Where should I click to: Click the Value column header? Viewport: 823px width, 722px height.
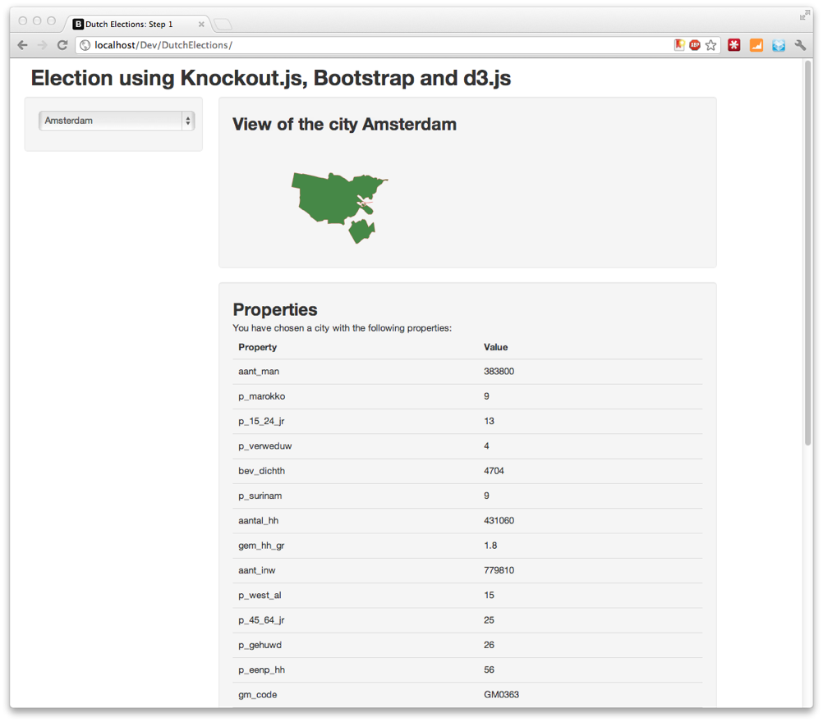point(496,347)
